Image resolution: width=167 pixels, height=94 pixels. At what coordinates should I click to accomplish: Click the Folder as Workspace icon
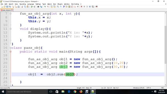click(75, 7)
